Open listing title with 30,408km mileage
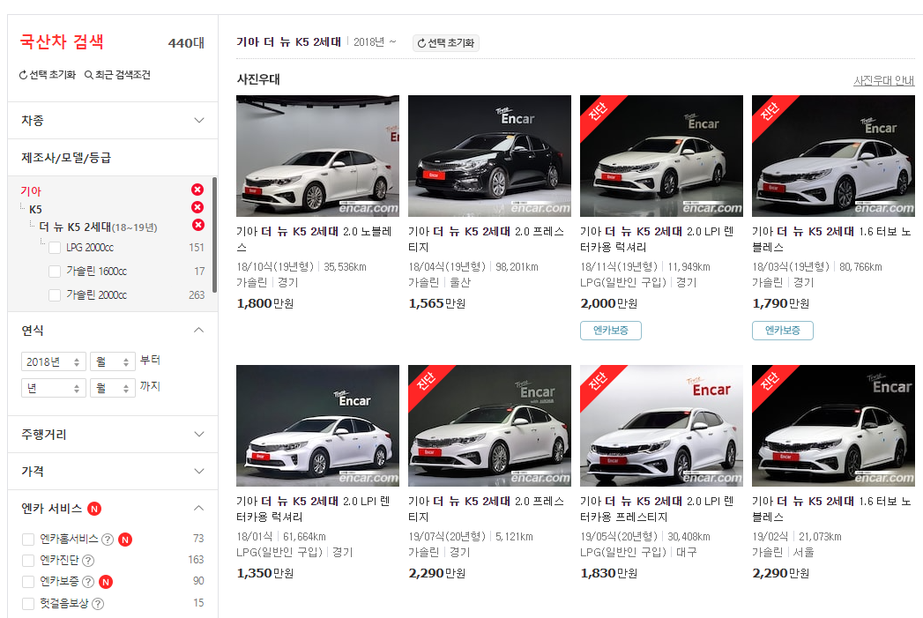This screenshot has height=618, width=923. click(x=657, y=509)
